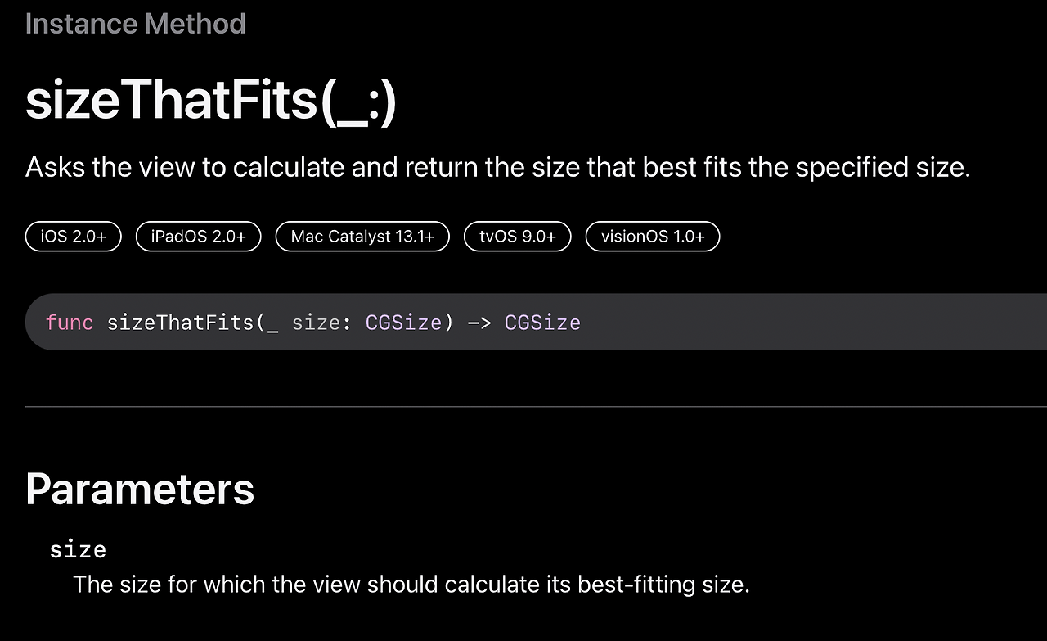This screenshot has width=1047, height=641.
Task: Open the CGSize return type link
Action: pyautogui.click(x=542, y=323)
